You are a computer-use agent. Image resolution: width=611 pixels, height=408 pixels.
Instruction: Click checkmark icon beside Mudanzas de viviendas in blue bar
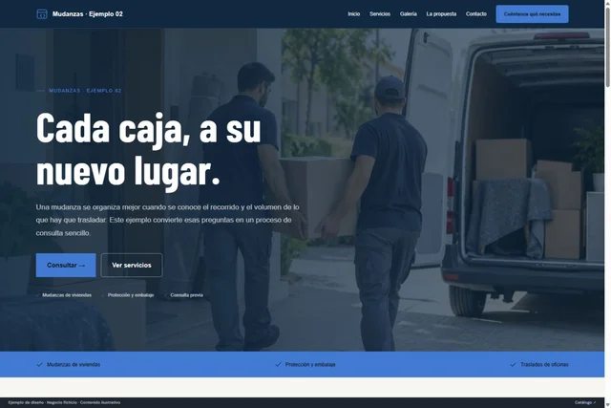click(39, 364)
